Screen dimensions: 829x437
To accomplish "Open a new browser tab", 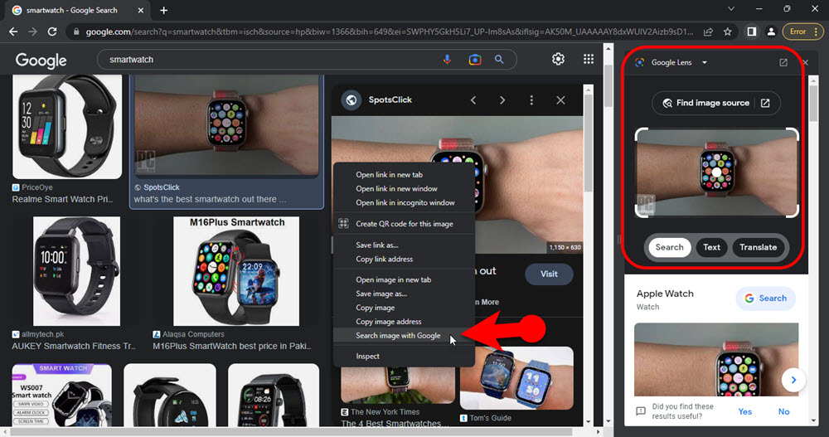I will tap(163, 11).
